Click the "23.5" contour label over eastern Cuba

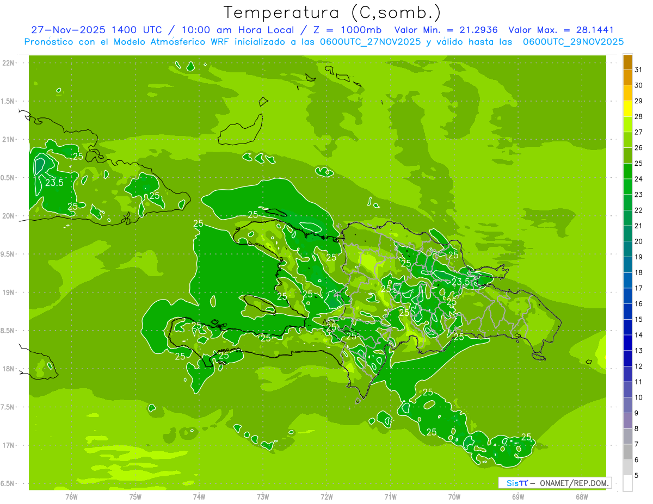point(54,183)
